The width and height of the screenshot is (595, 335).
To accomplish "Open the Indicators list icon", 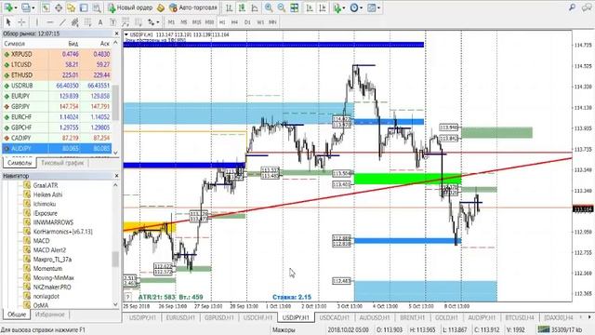I will point(337,7).
